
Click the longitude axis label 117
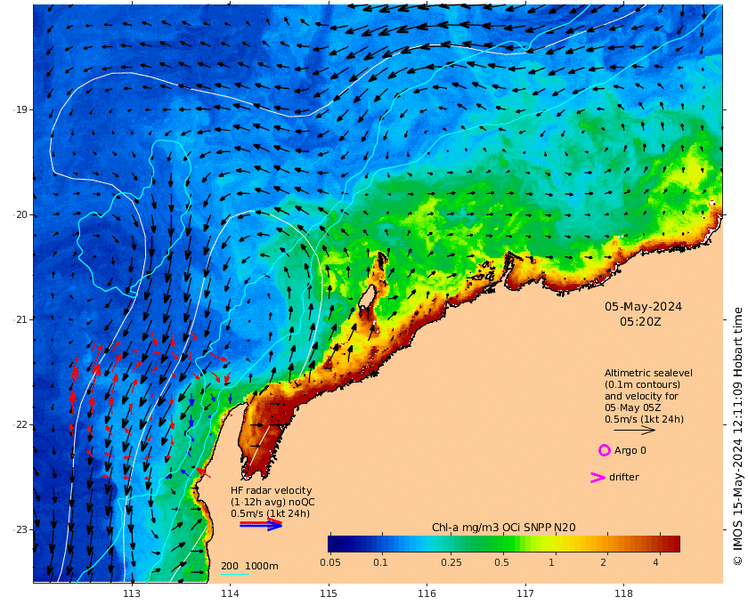[x=525, y=593]
